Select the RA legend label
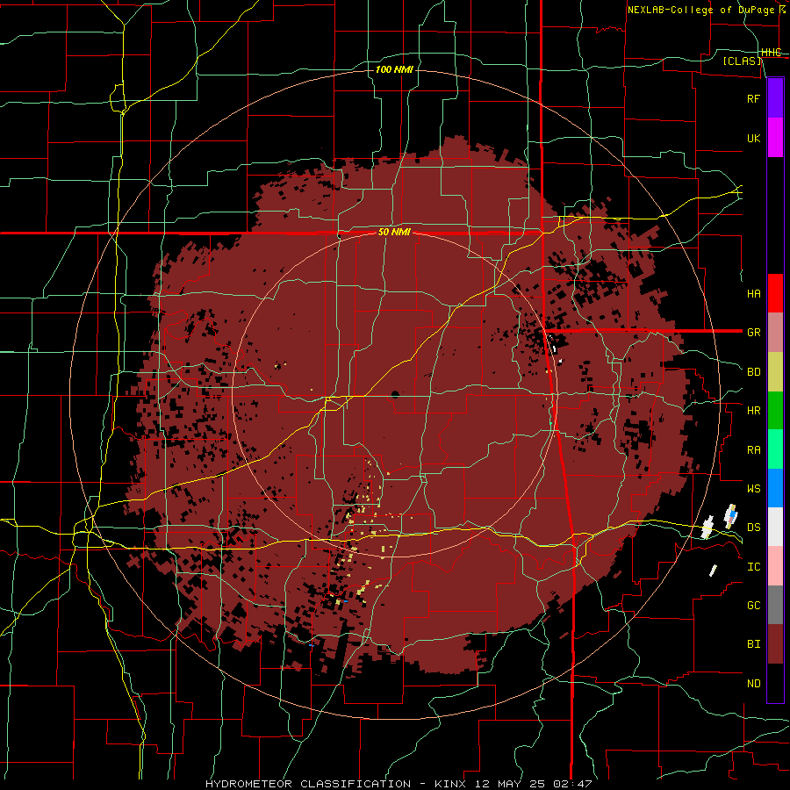The image size is (790, 790). (x=753, y=450)
